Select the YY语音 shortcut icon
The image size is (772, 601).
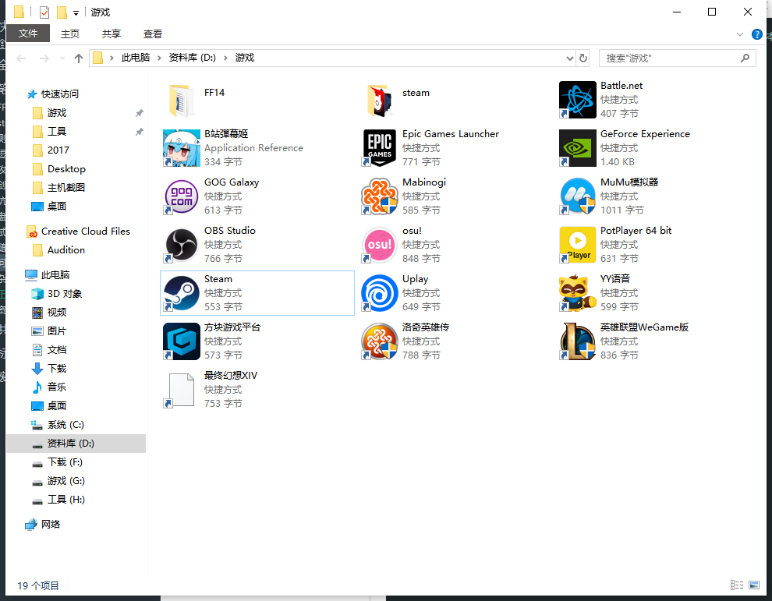click(x=578, y=293)
